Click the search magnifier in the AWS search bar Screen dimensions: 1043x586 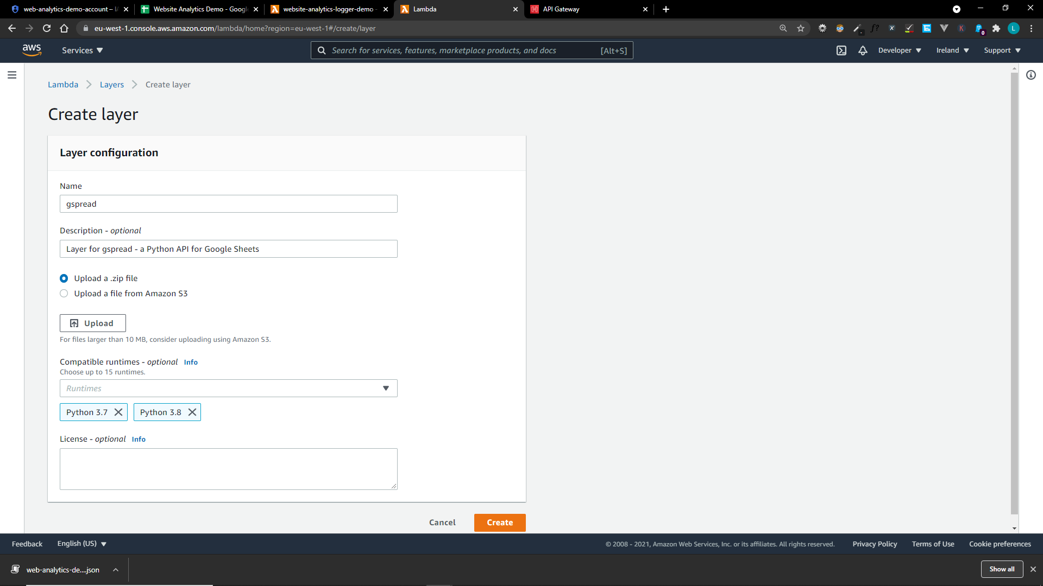[322, 50]
